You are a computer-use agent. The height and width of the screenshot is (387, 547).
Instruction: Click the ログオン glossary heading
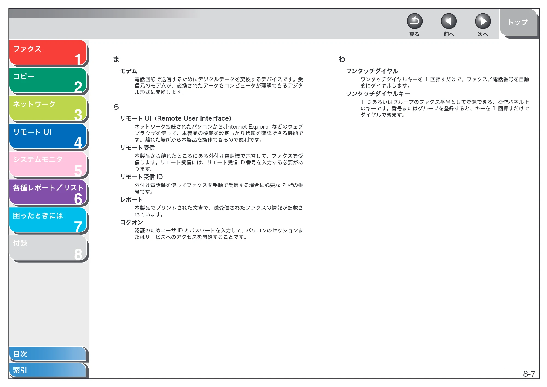pos(132,222)
